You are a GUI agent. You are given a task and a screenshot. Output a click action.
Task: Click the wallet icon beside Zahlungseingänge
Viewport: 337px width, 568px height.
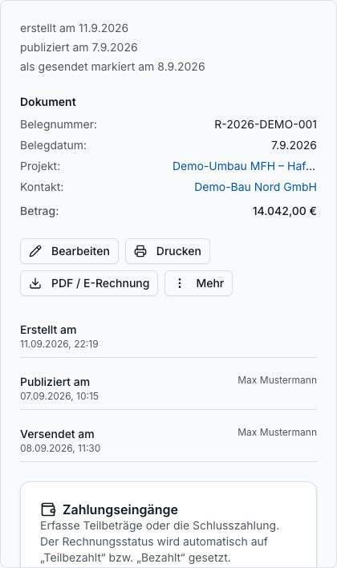click(x=48, y=509)
